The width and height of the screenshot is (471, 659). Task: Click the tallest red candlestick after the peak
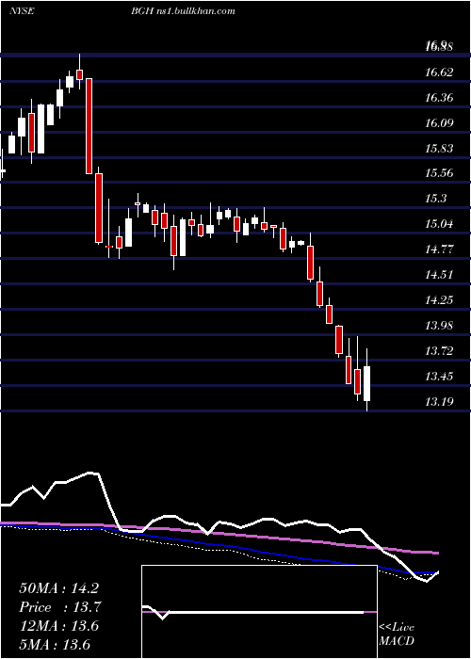pyautogui.click(x=89, y=126)
